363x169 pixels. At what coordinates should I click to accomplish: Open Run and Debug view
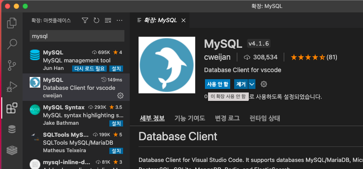coord(12,87)
